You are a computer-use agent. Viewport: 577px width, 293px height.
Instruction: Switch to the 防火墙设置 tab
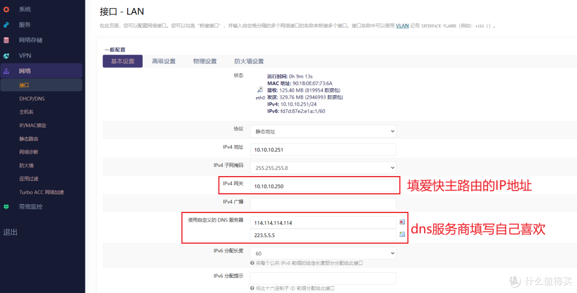point(249,61)
